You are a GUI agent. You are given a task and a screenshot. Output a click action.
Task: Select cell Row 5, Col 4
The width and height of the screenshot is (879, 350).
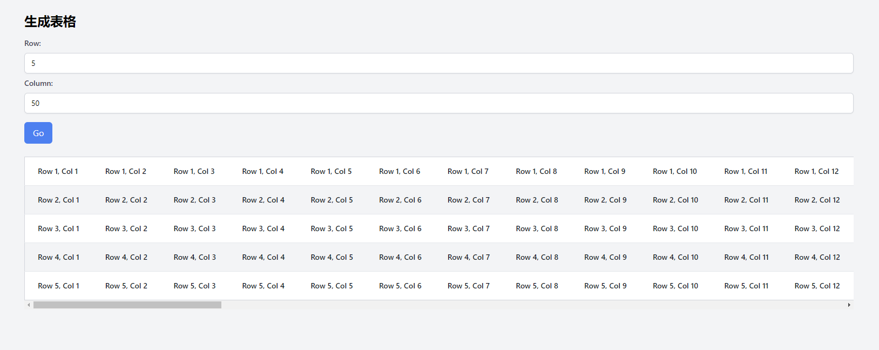click(x=263, y=286)
